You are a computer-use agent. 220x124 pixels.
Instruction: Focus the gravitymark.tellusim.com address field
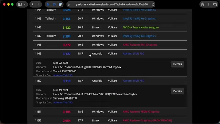pyautogui.click(x=111, y=4)
